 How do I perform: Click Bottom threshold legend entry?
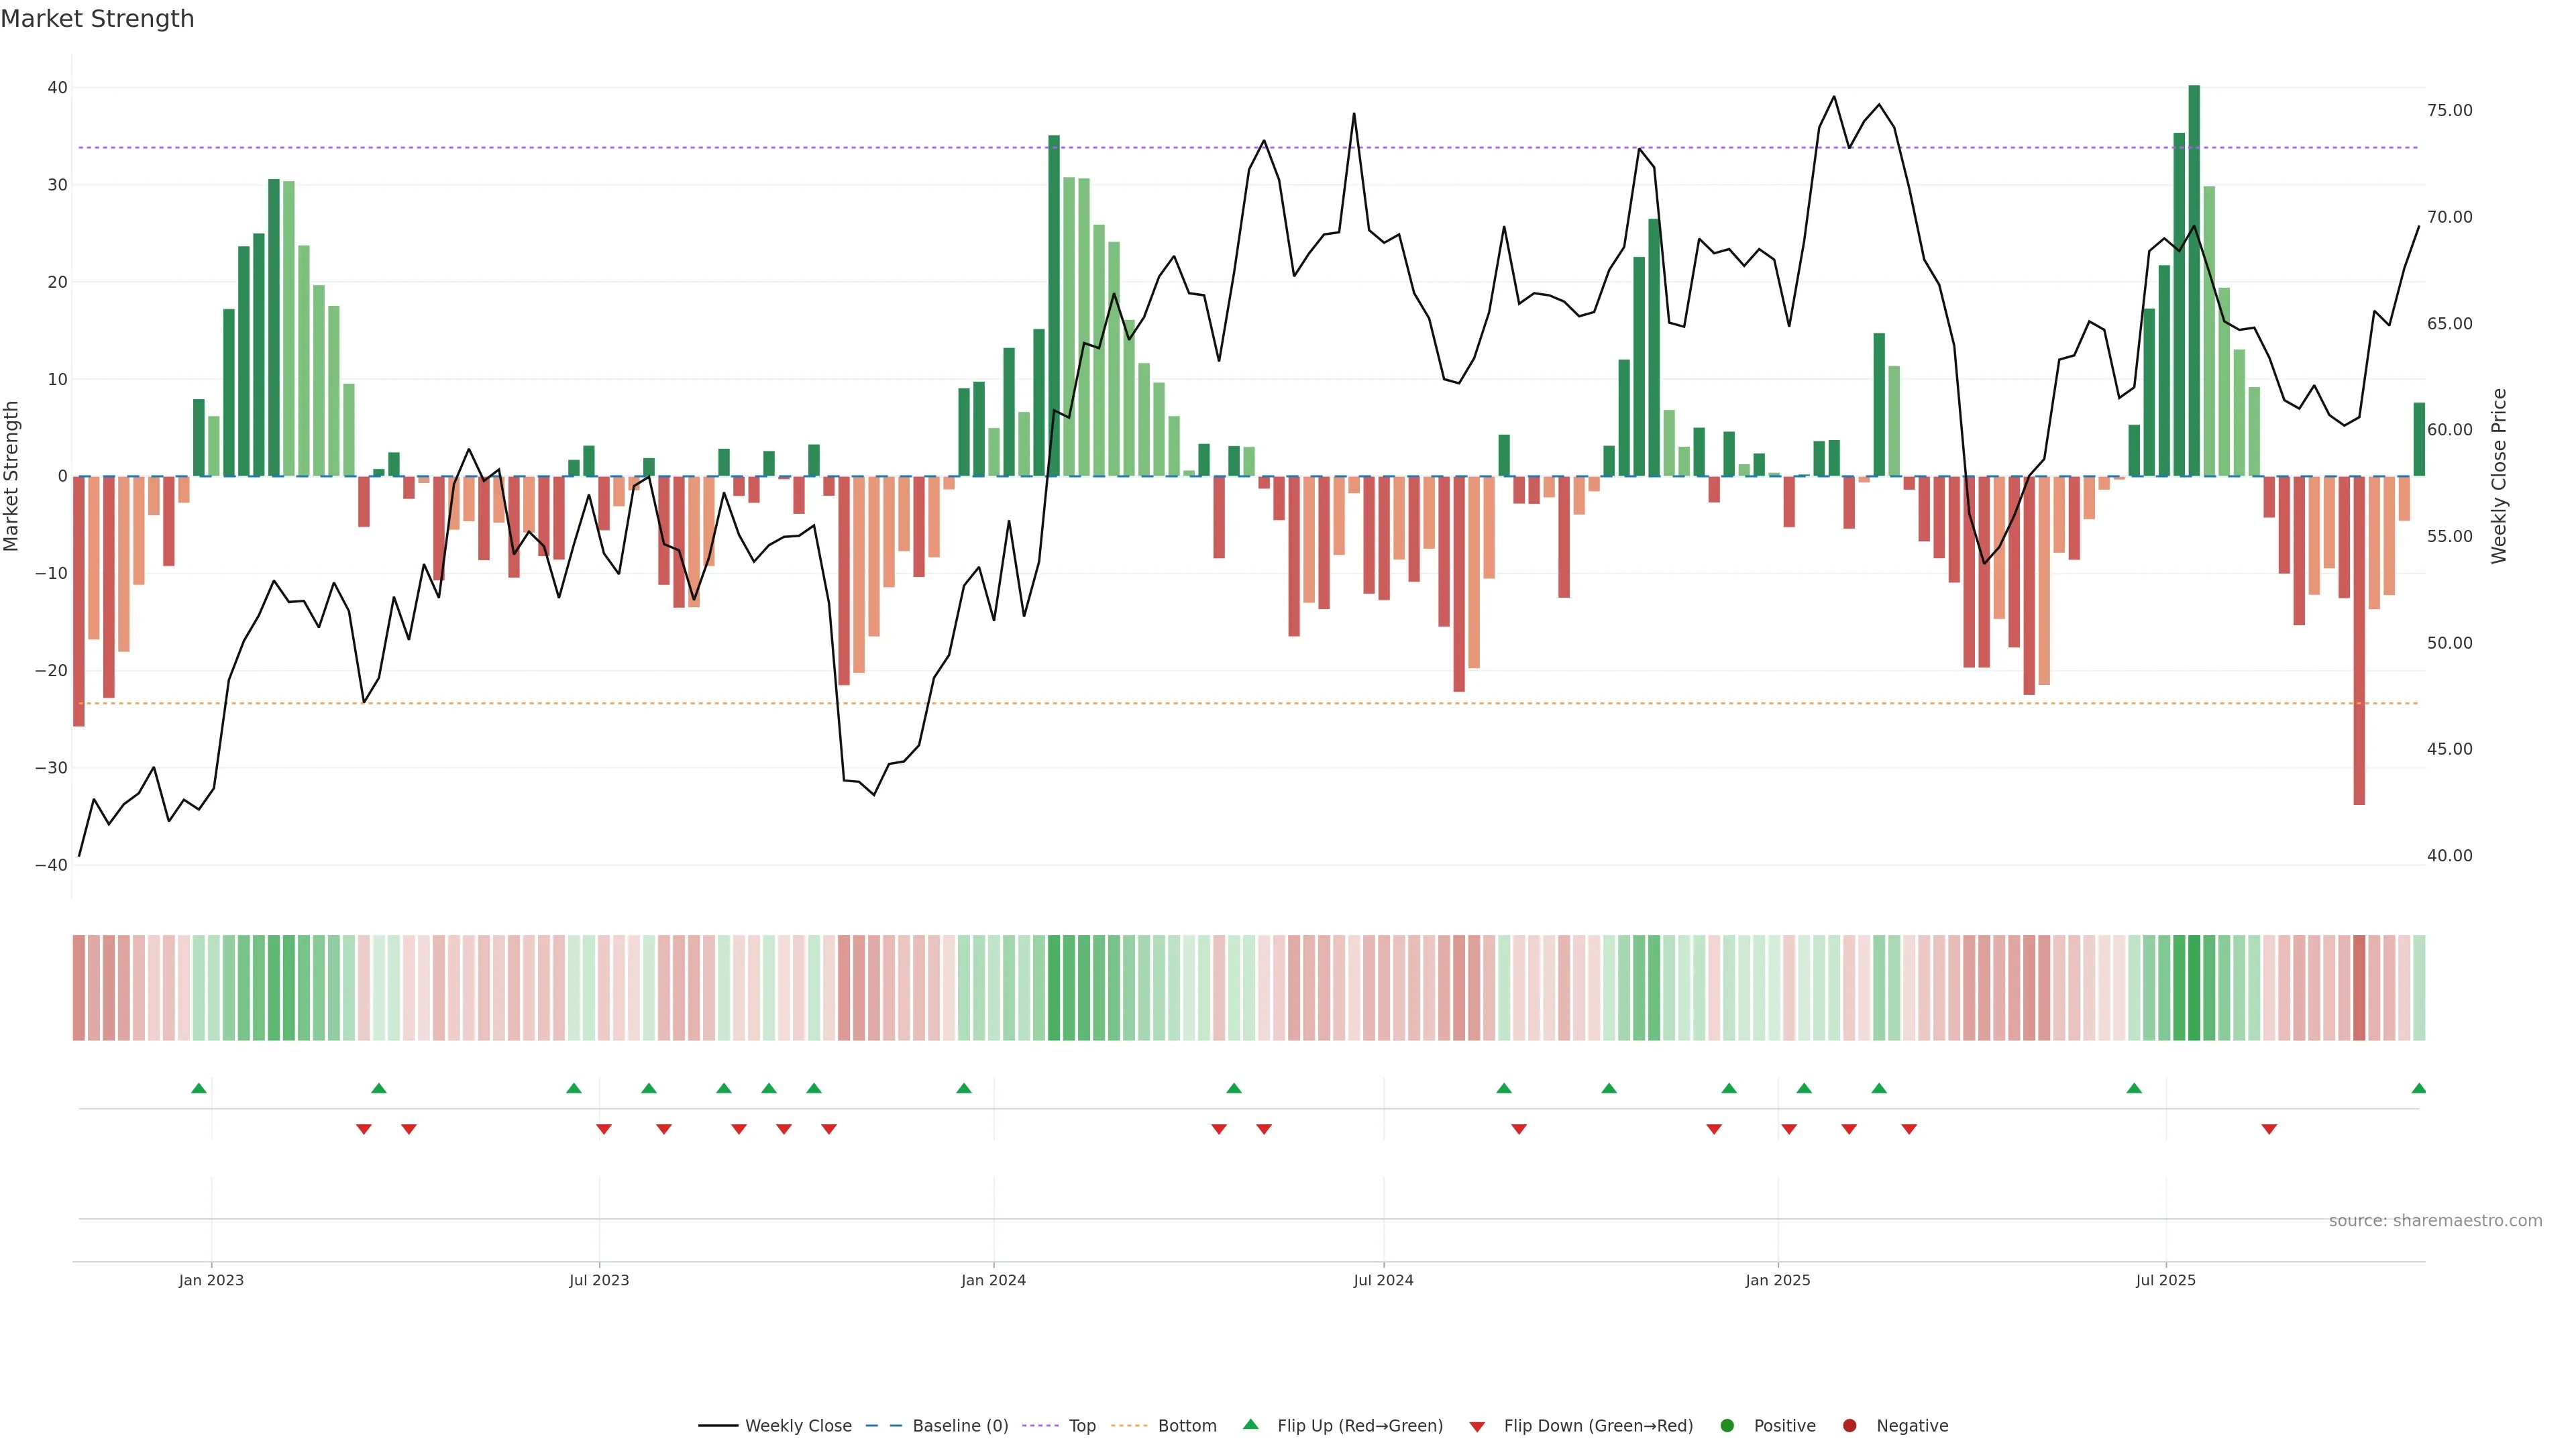[1186, 1425]
